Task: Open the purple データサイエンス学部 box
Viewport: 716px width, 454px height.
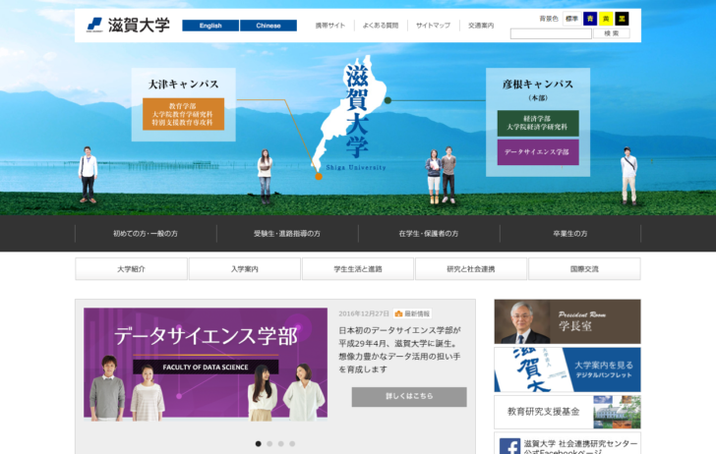Action: [538, 152]
